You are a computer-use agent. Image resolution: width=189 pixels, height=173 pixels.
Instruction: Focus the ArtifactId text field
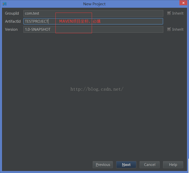tap(93, 21)
